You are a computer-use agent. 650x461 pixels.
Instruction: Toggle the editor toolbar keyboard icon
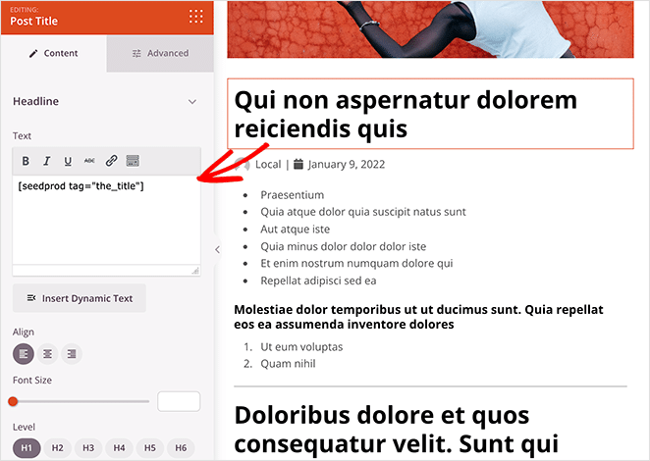click(x=133, y=161)
